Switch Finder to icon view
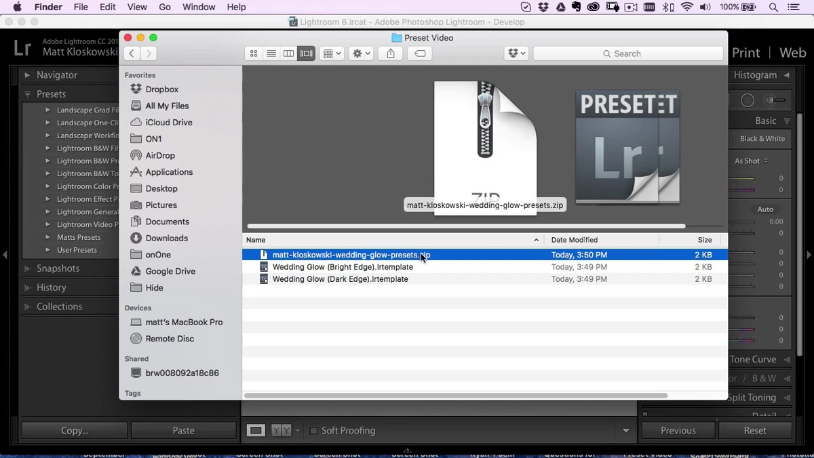 (254, 54)
